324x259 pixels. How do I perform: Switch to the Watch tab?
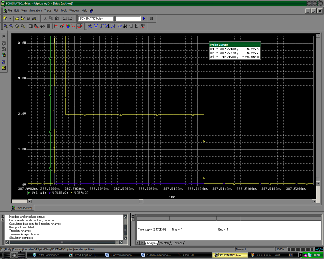point(165,243)
